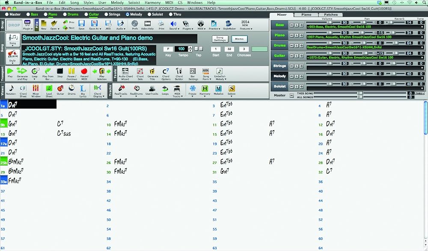Screen dimensions: 428x251
Task: Click the Save disk icon
Action: coord(81,25)
